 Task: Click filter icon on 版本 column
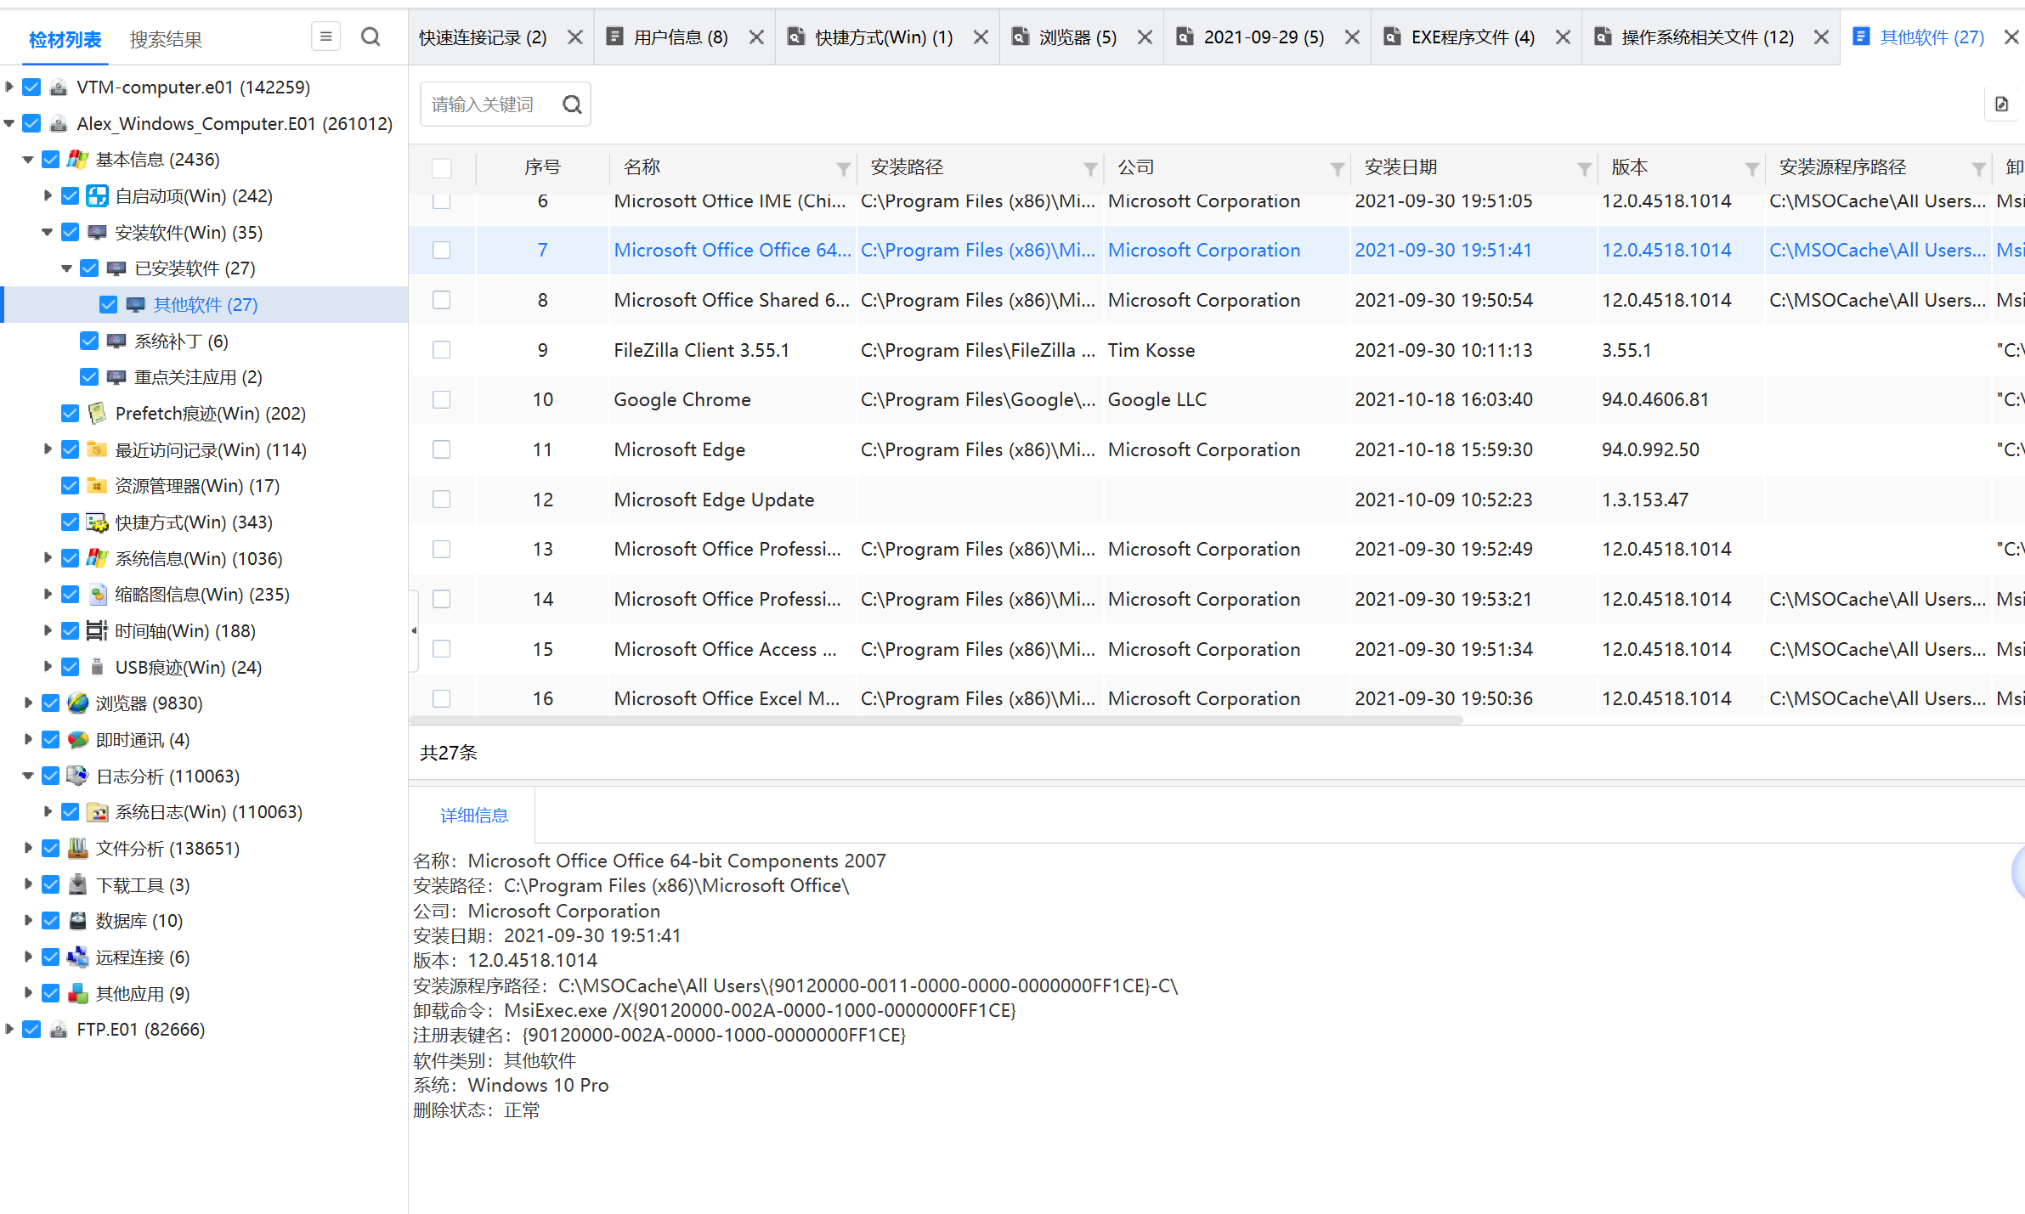(1752, 169)
